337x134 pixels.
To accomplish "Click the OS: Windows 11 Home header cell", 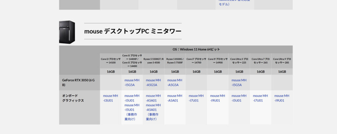I will click(196, 49).
